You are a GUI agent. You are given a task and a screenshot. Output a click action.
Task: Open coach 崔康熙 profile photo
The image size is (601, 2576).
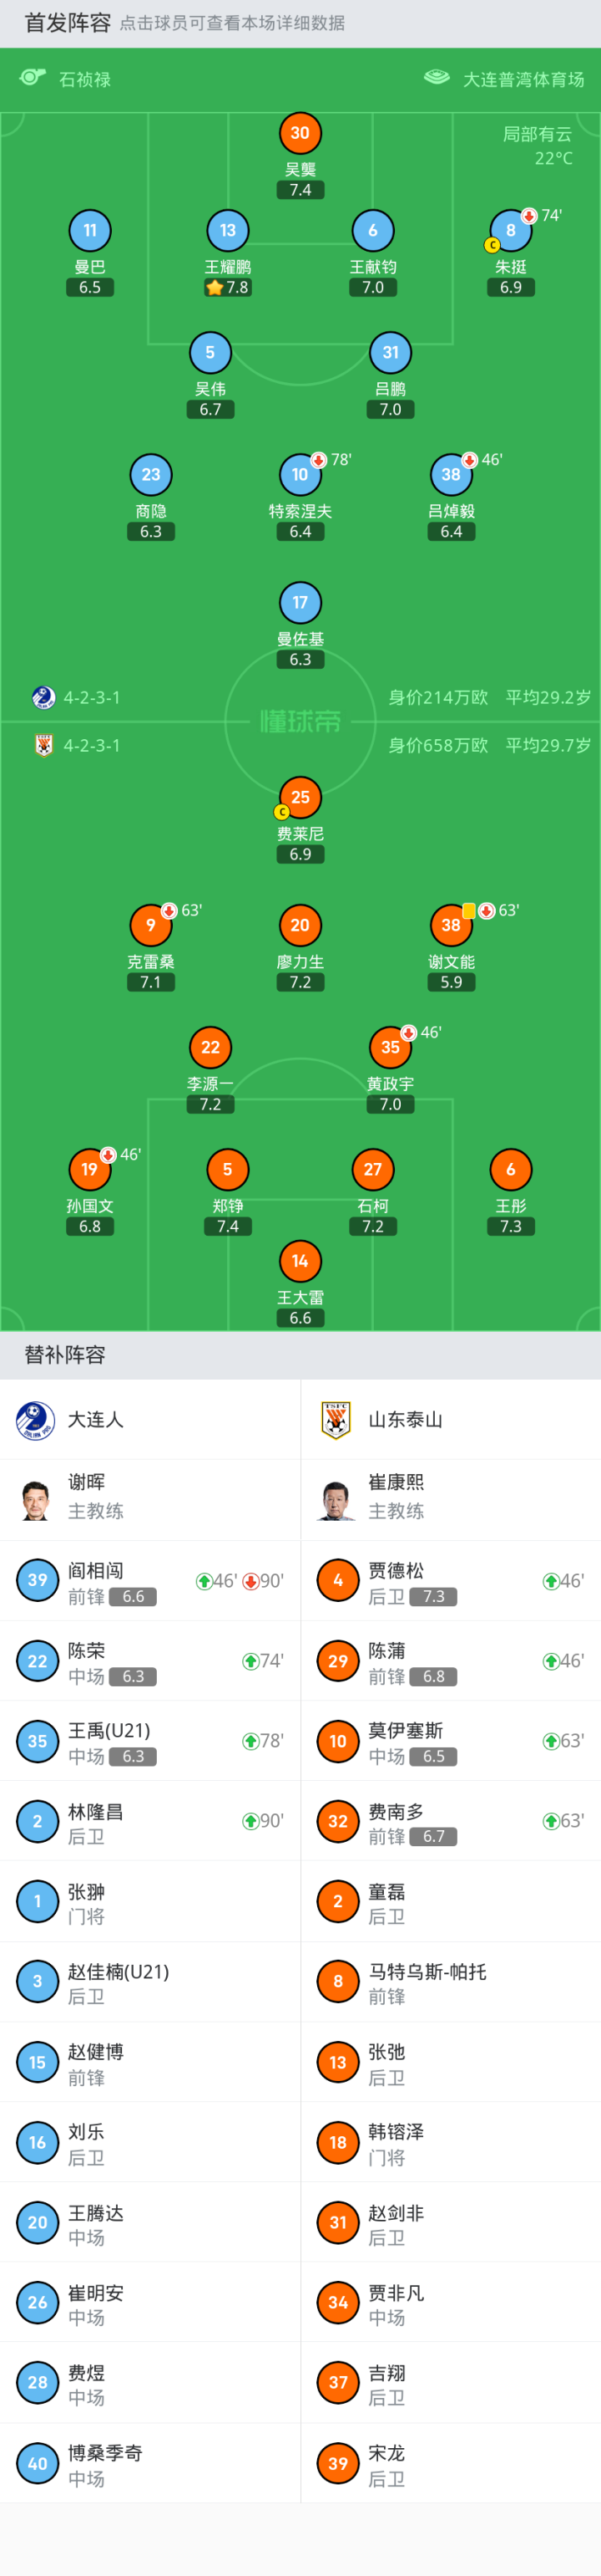(336, 1501)
